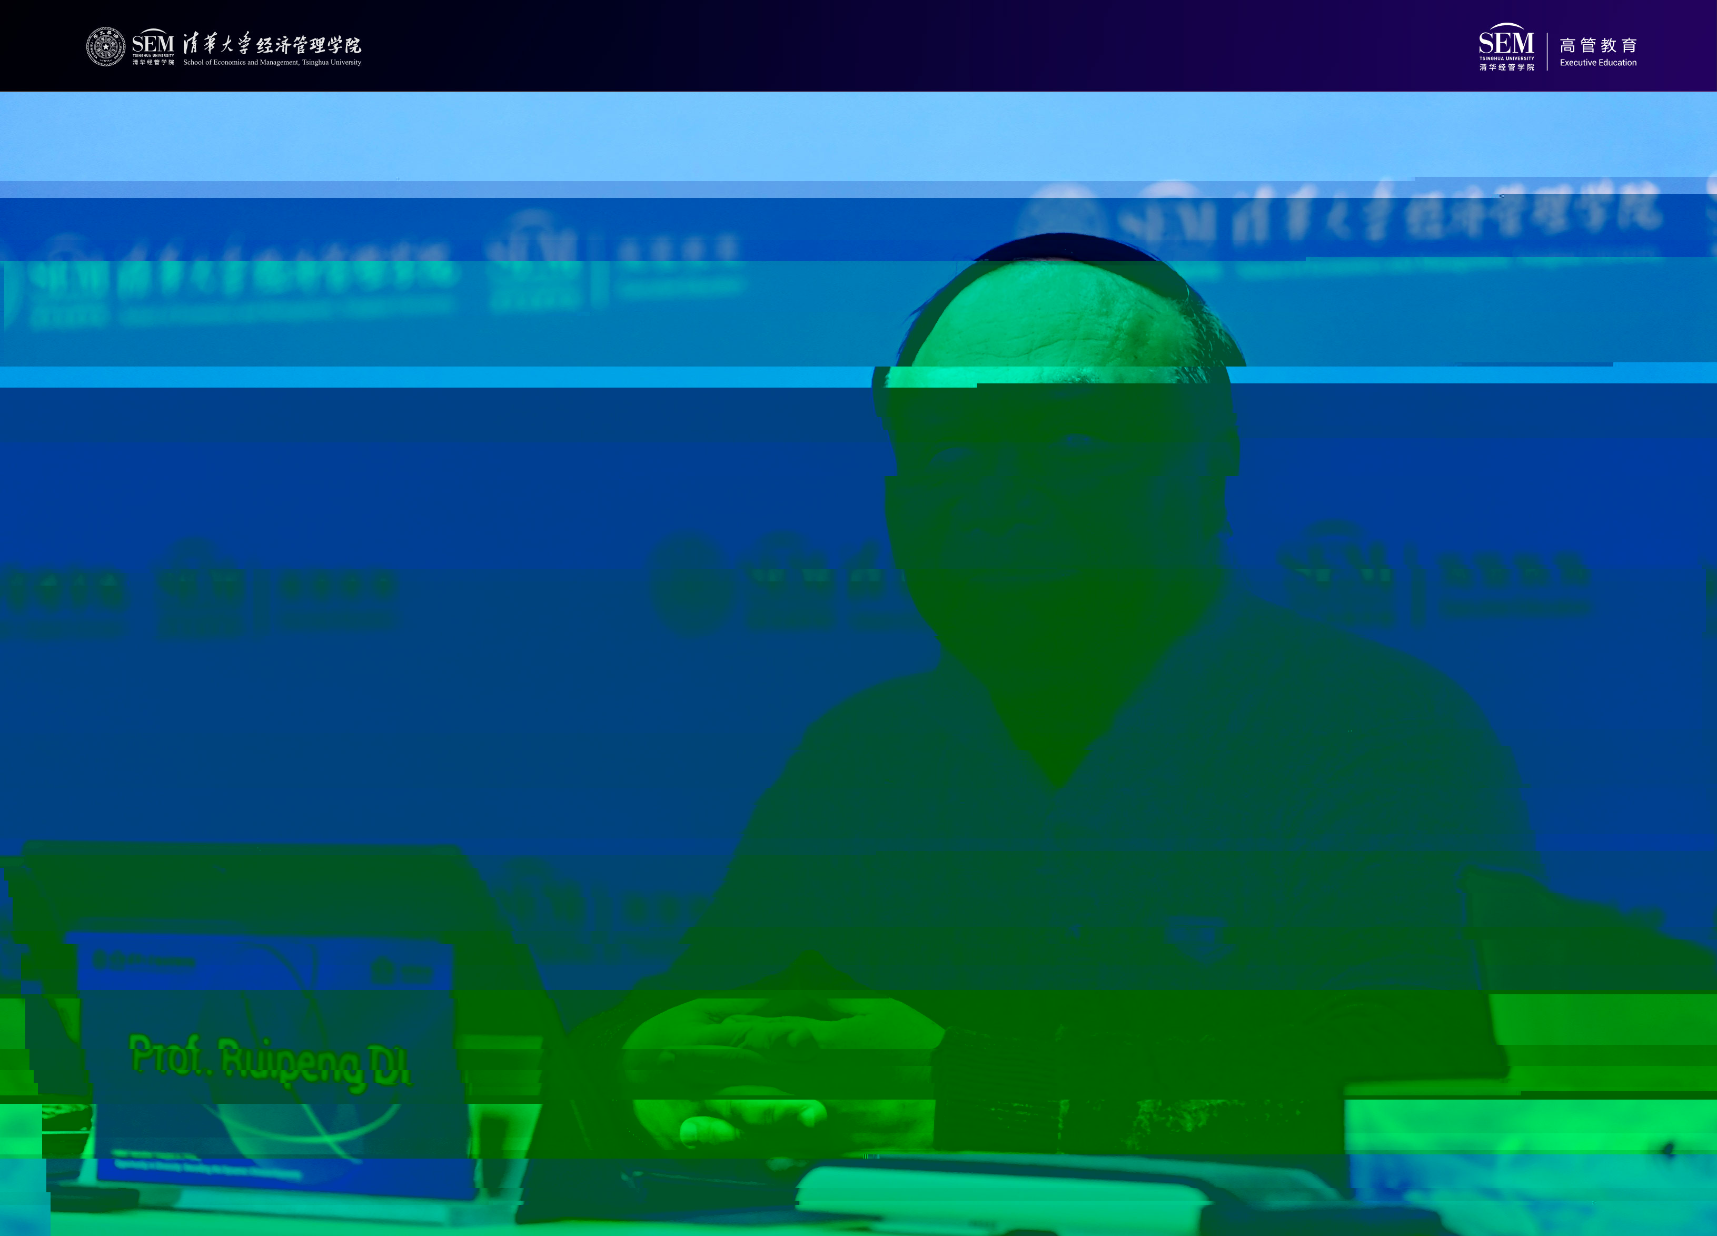Click the 清华大学经济管理学院 calligraphy title
The width and height of the screenshot is (1717, 1236).
(272, 44)
